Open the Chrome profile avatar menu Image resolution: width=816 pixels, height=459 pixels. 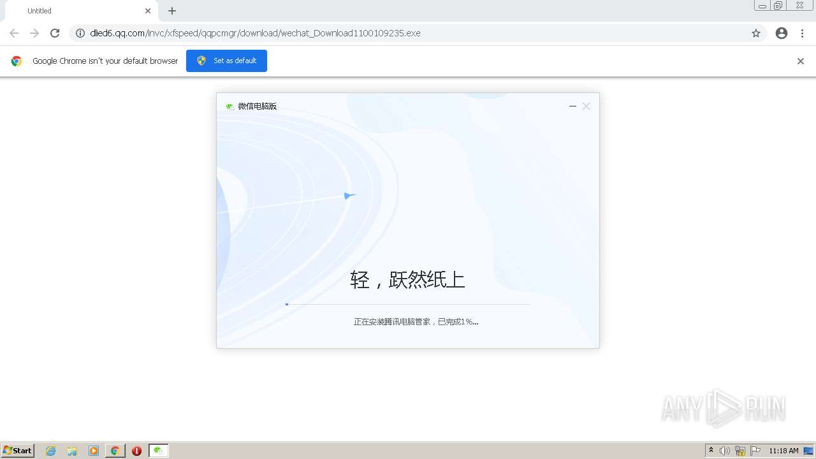[782, 33]
